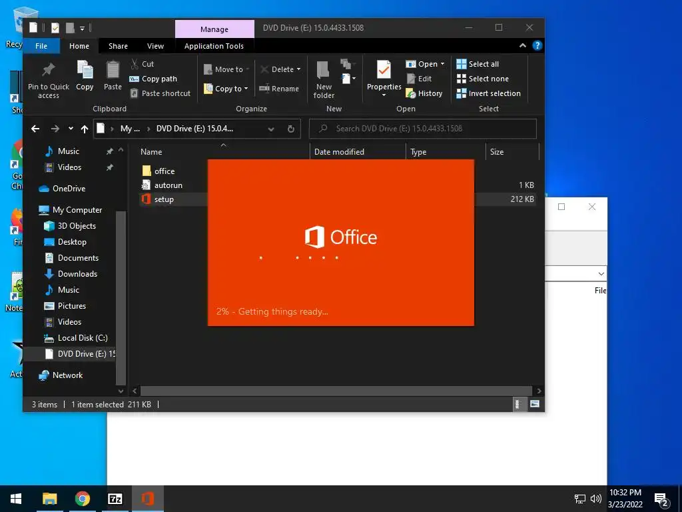This screenshot has width=682, height=512.
Task: Select My Computer in navigation pane
Action: point(71,210)
